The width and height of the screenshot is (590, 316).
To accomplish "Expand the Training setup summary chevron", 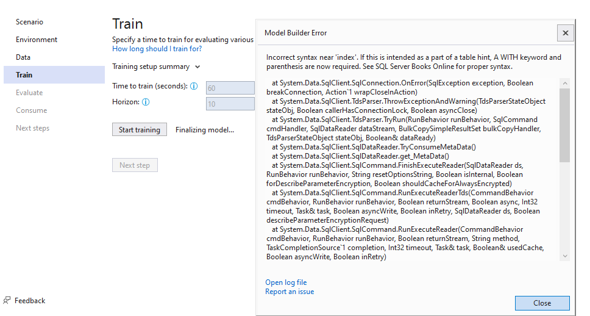I will (x=197, y=67).
